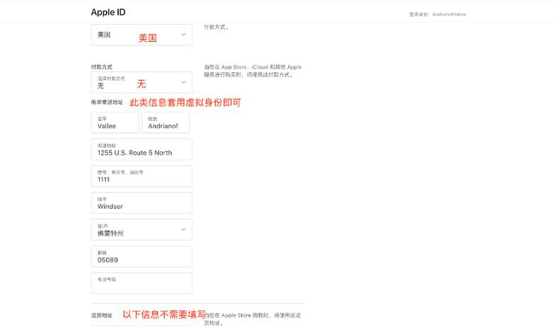Screen dimensions: 557x328
Task: Click the 付款方式 section label
Action: point(102,67)
